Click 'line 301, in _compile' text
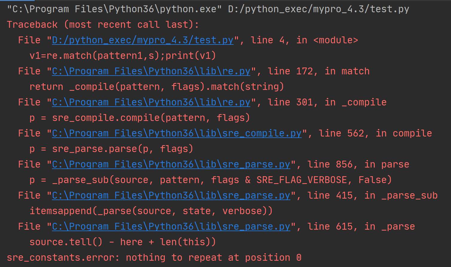 [x=327, y=102]
